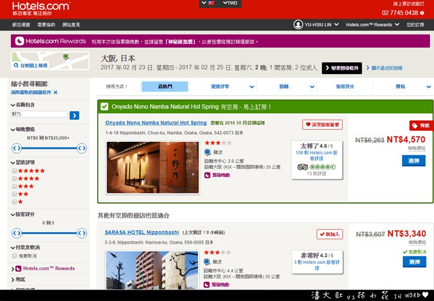The image size is (434, 301).
Task: Check the three-star rating checkbox
Action: [14, 186]
